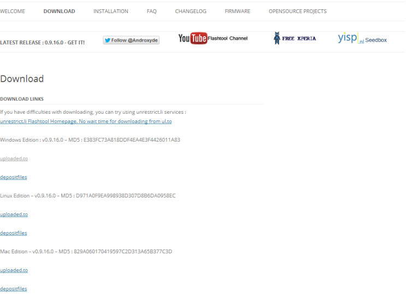Screen dimensions: 406x296
Task: Click the 'If you have difficulties with downloading' text
Action: (93, 112)
